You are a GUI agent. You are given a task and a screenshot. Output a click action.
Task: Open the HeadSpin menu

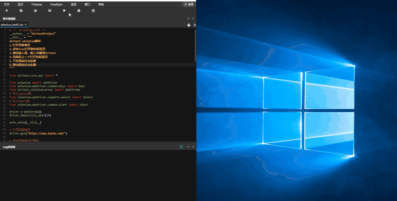pos(56,4)
